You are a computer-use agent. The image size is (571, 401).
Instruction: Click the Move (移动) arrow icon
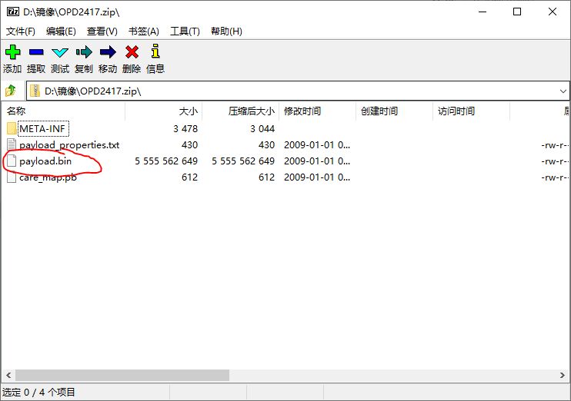[x=108, y=53]
